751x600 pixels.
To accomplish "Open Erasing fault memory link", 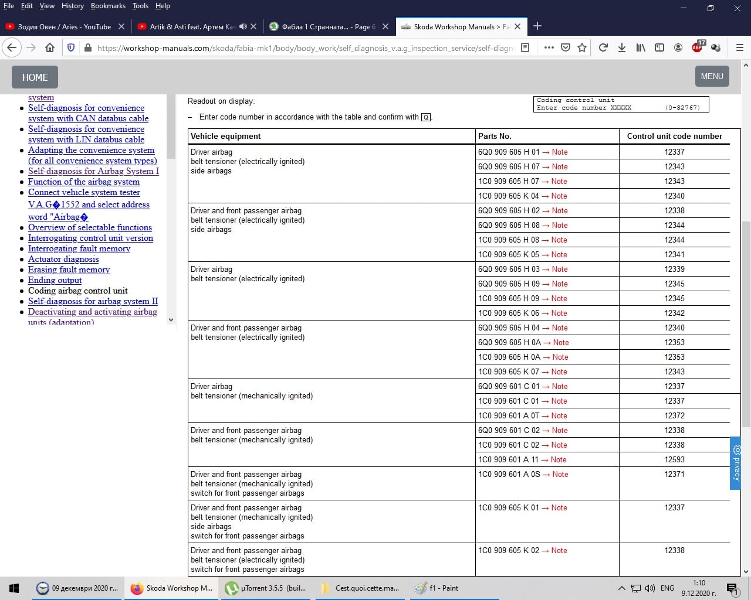I will click(x=69, y=270).
